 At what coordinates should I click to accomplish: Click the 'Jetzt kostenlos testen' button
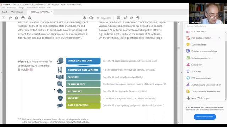205,117
